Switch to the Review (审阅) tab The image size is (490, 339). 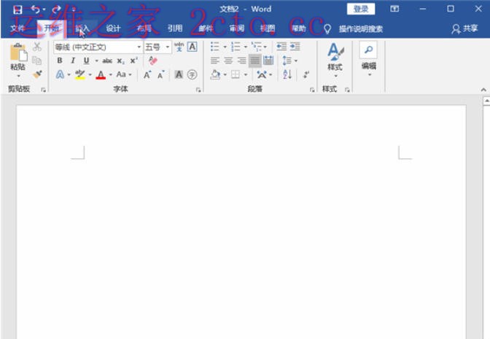[237, 28]
